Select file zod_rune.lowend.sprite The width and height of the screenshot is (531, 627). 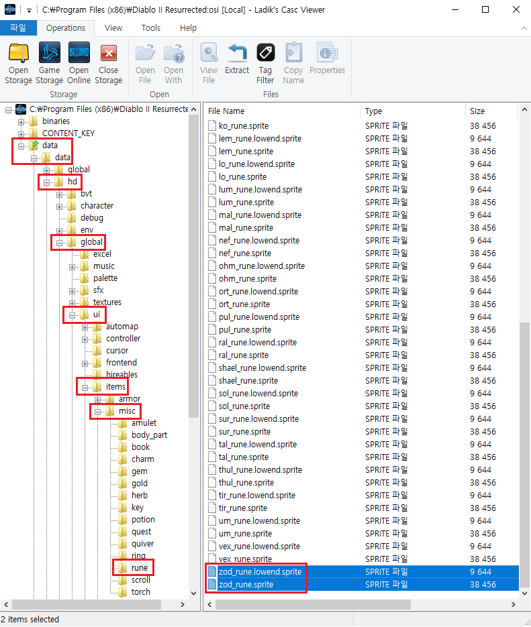tap(260, 572)
